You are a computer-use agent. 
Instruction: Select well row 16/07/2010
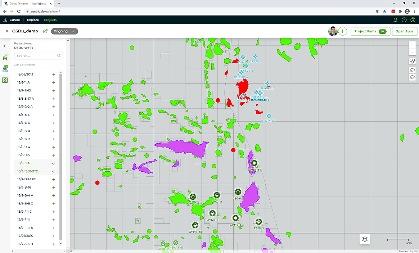pyautogui.click(x=36, y=236)
